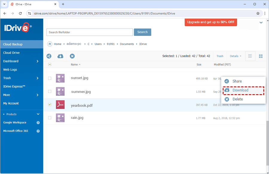
Task: Choose Delete from the context menu
Action: pos(238,99)
